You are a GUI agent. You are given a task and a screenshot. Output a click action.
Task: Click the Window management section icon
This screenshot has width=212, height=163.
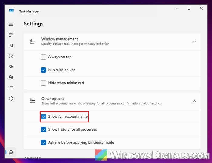coord(33,41)
